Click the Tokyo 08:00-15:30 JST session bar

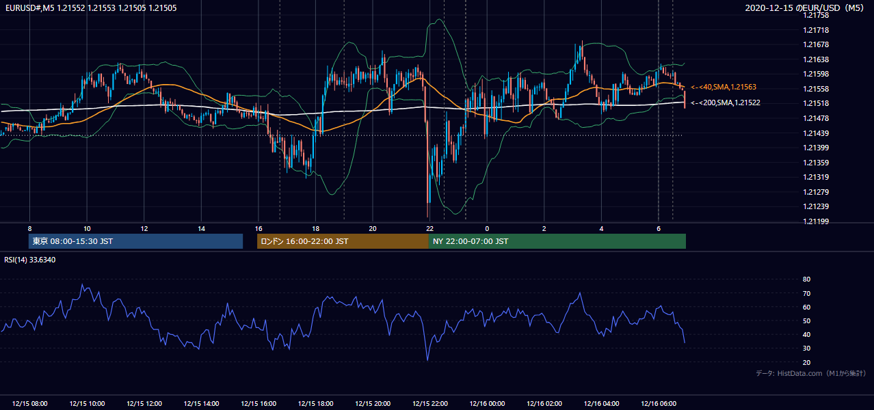click(x=135, y=241)
